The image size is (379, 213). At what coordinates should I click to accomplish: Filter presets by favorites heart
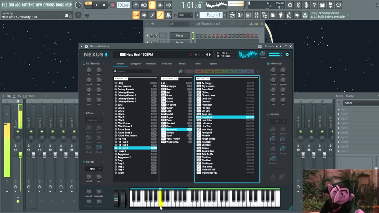pos(189,71)
